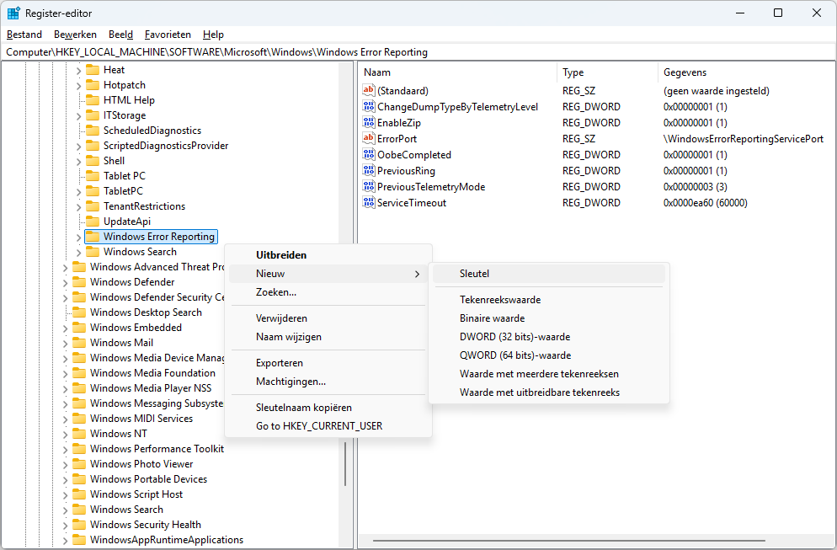Click the (Standaard) string value icon

pos(368,90)
